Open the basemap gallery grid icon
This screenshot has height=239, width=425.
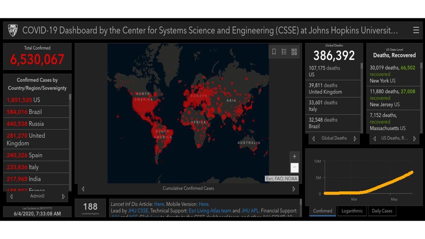point(294,52)
